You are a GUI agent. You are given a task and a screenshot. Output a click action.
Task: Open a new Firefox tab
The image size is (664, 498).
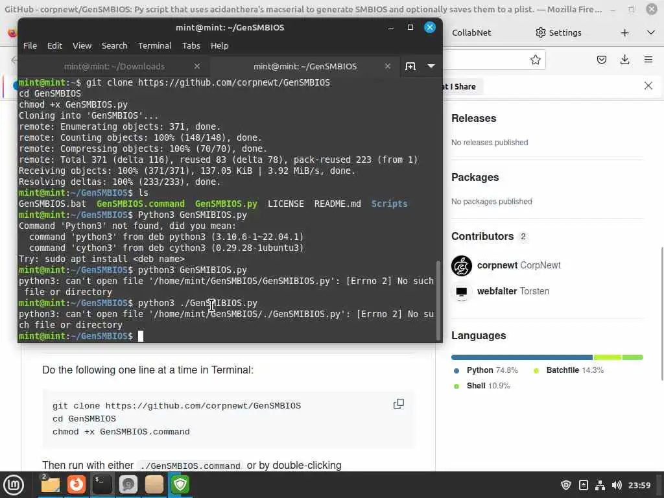point(624,32)
